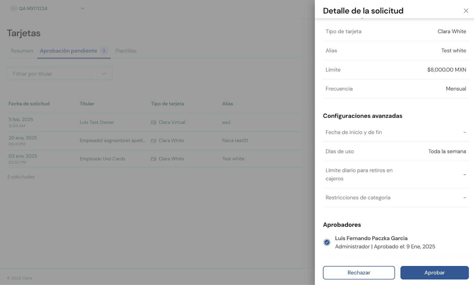
Task: Click the Test white alias table cell
Action: click(233, 159)
